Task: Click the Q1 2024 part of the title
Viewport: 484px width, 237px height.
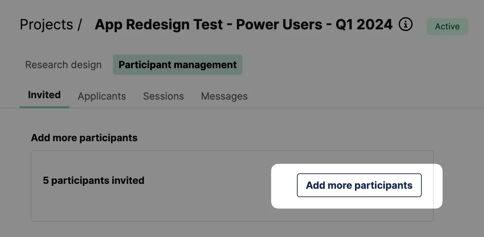Action: tap(364, 24)
